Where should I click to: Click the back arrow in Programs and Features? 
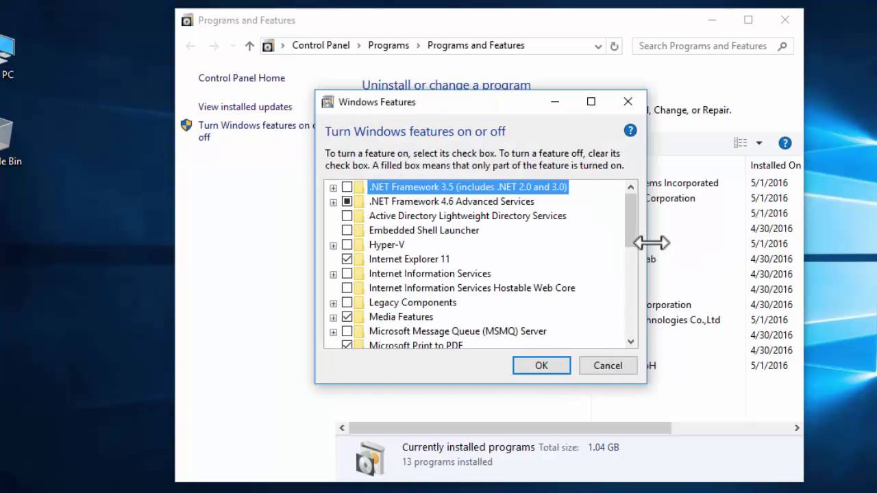(x=190, y=46)
